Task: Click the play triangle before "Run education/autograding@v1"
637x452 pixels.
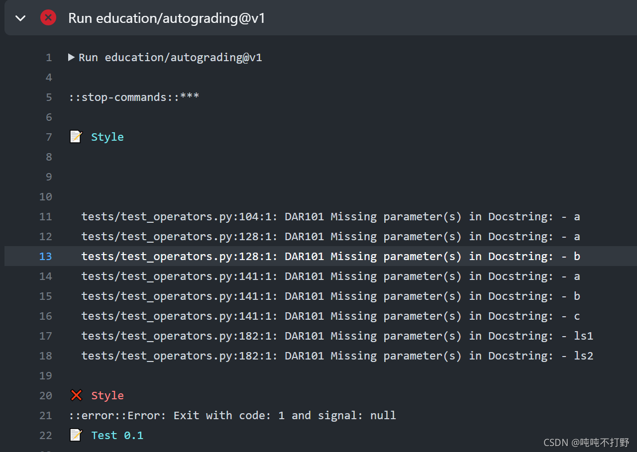Action: [x=71, y=57]
